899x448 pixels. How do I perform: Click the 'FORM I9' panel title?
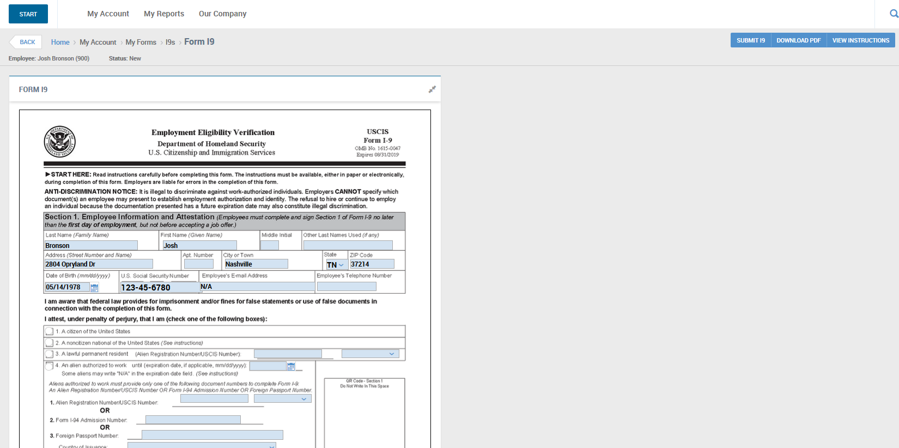[x=33, y=89]
